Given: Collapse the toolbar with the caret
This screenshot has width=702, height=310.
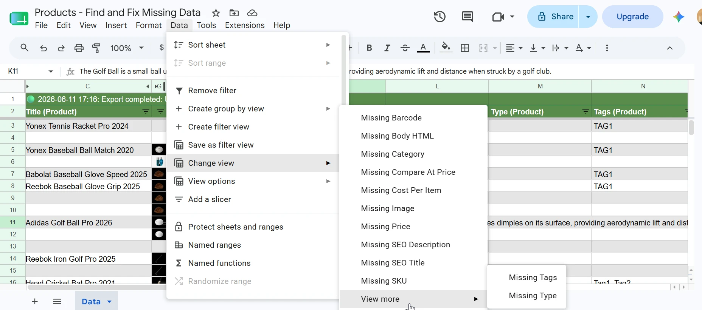Looking at the screenshot, I should (x=670, y=48).
